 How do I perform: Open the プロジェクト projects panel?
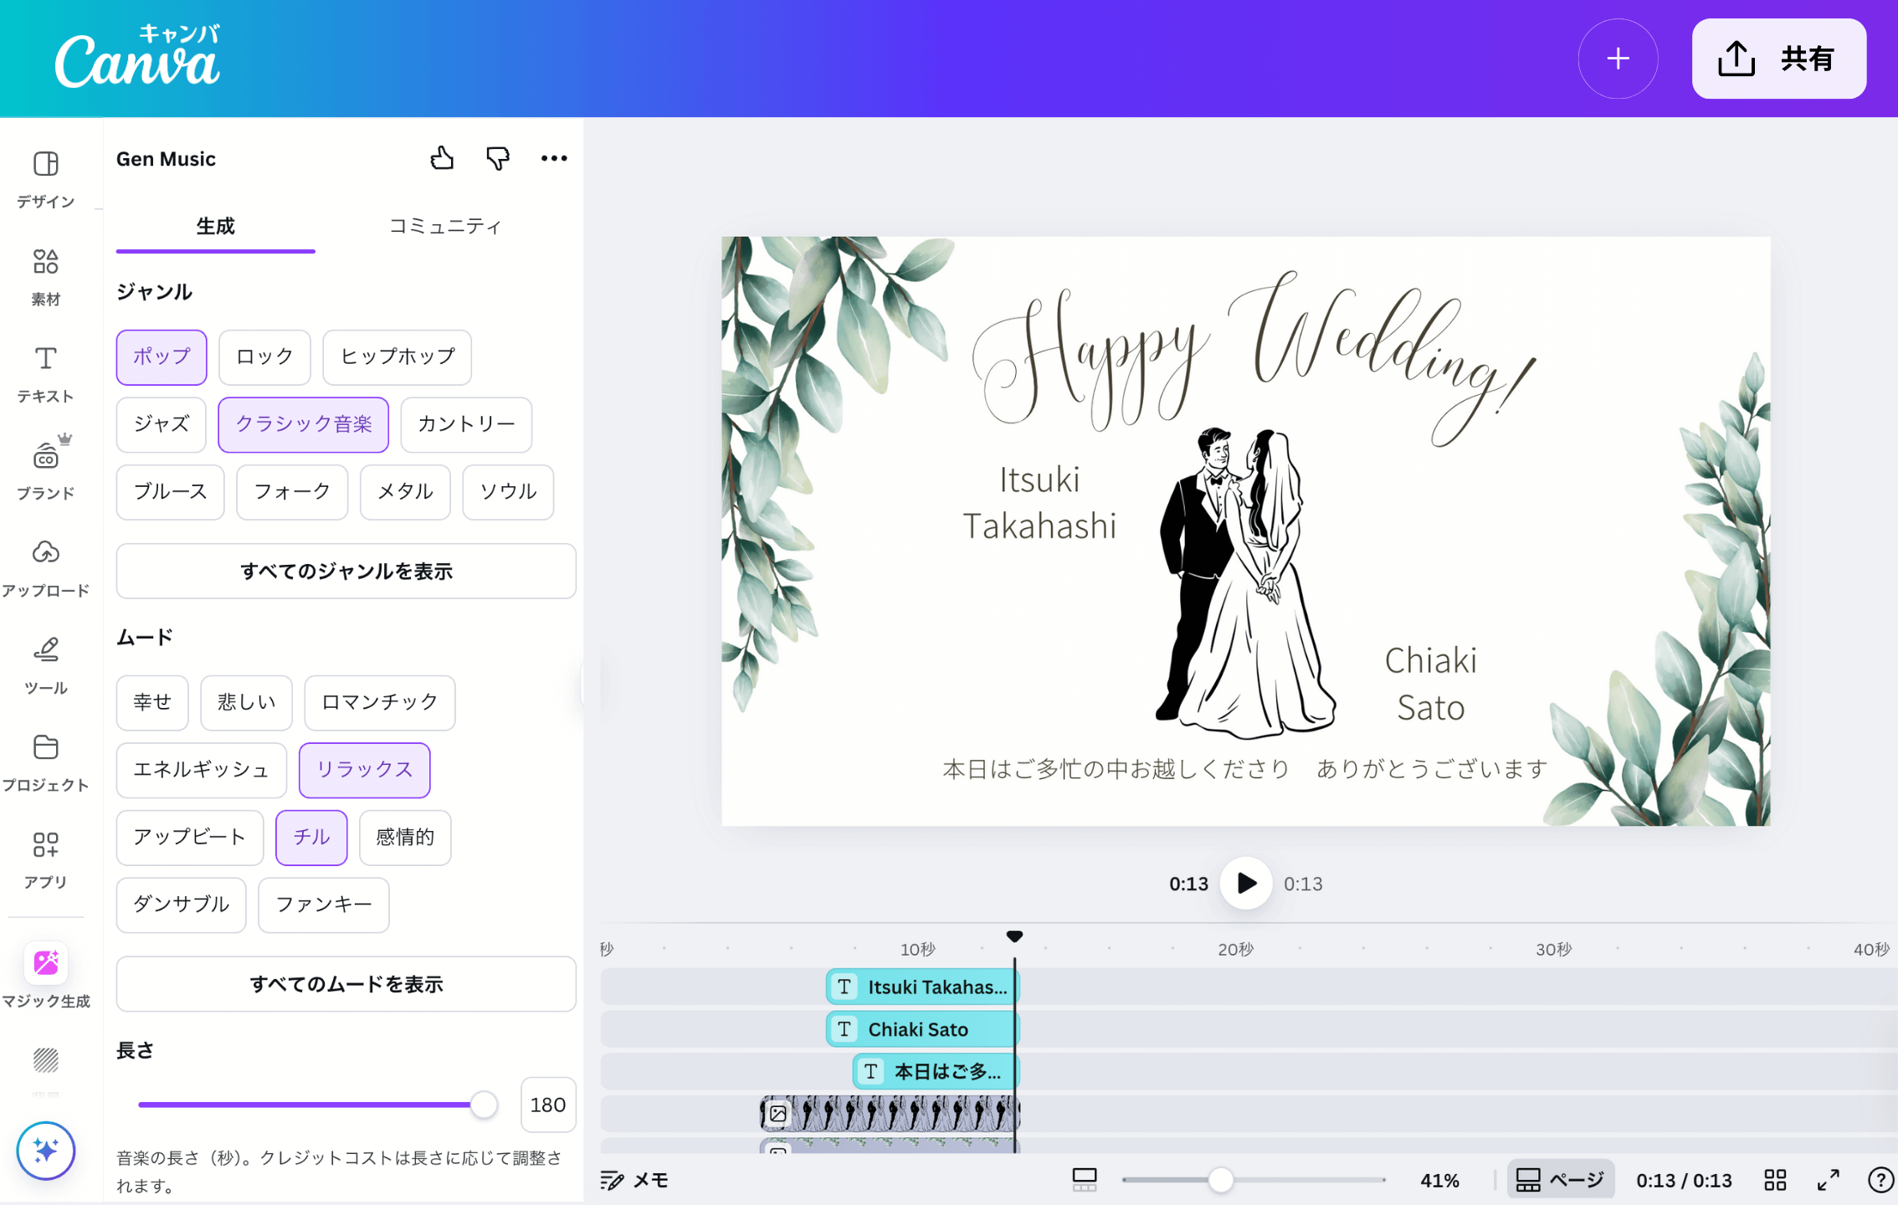click(46, 762)
